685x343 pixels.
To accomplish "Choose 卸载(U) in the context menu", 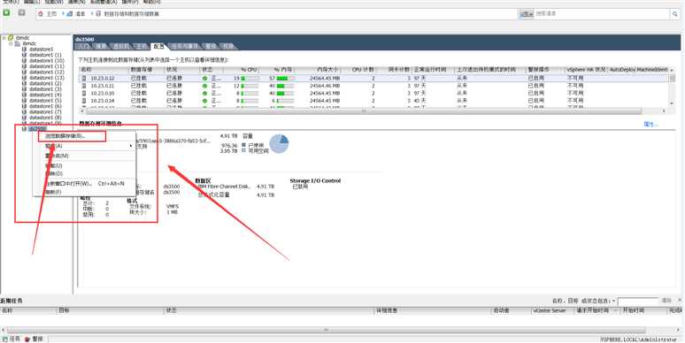I will [x=85, y=166].
